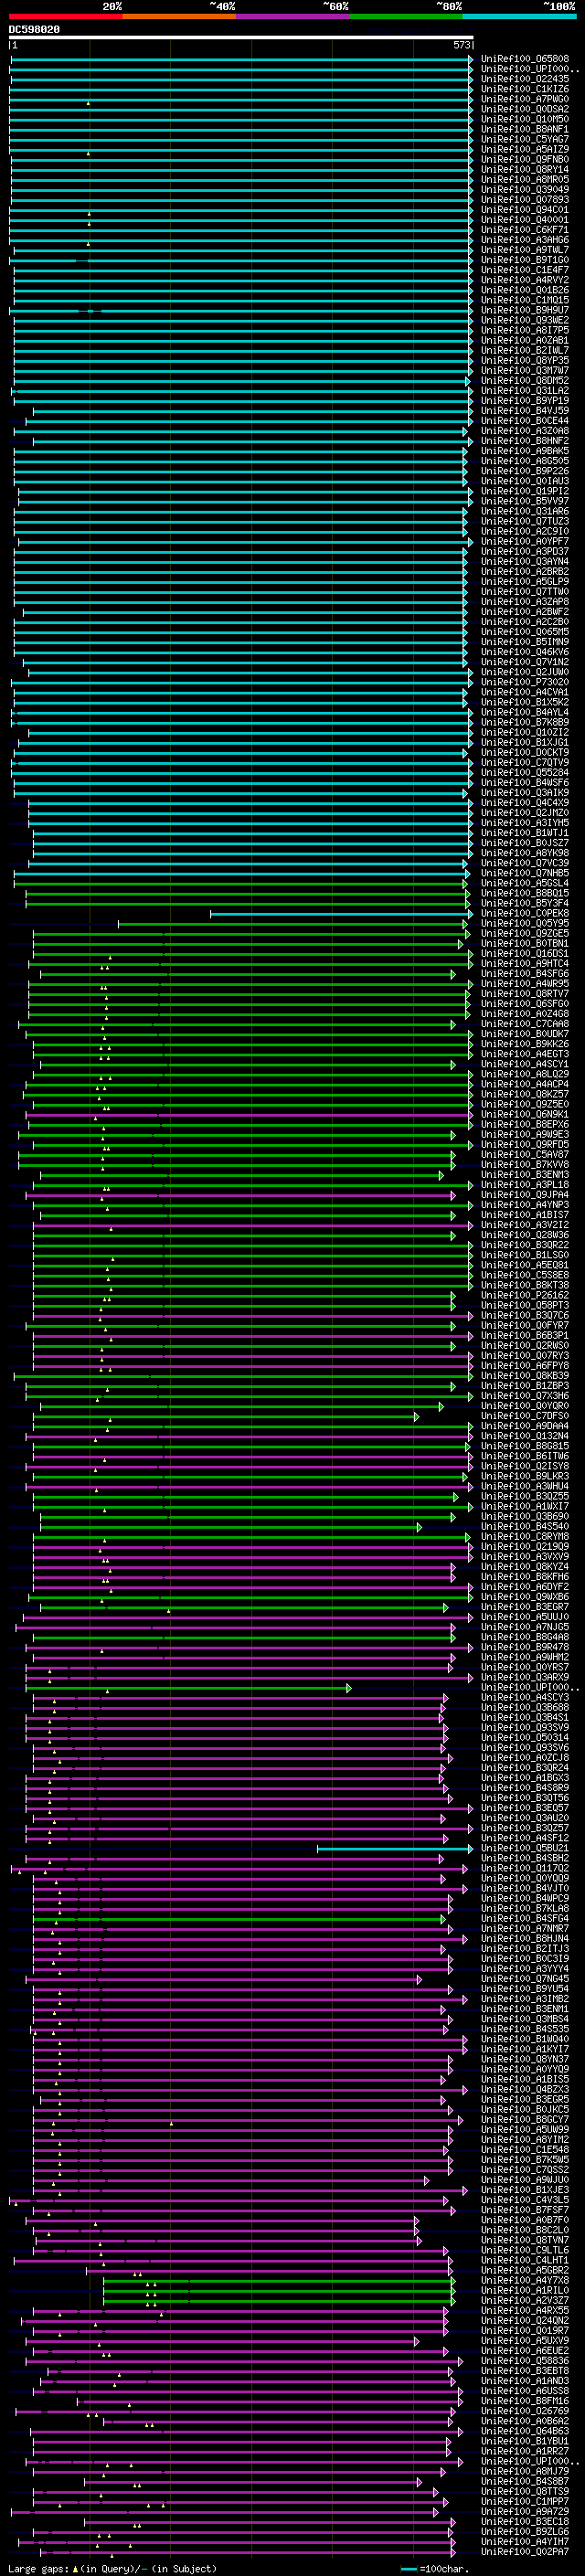Click the UniRef100_B8HNF2 entry

[524, 440]
